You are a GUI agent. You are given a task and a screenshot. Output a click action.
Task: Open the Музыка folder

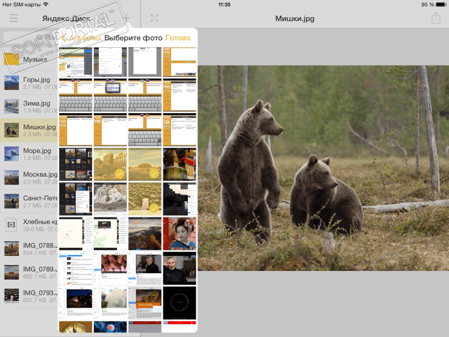pos(29,59)
